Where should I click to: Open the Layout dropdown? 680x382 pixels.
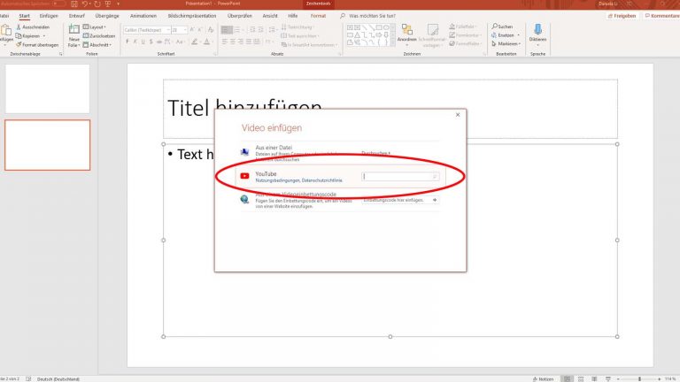coord(97,27)
